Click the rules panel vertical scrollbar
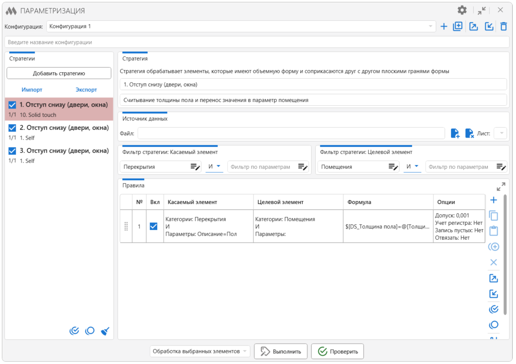 click(505, 255)
